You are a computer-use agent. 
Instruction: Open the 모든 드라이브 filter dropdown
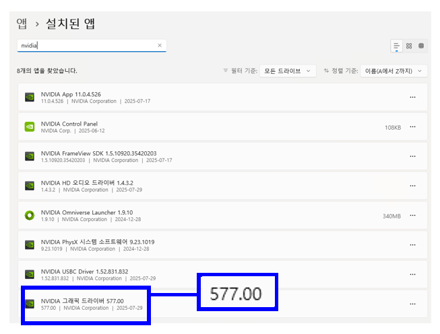(x=288, y=71)
